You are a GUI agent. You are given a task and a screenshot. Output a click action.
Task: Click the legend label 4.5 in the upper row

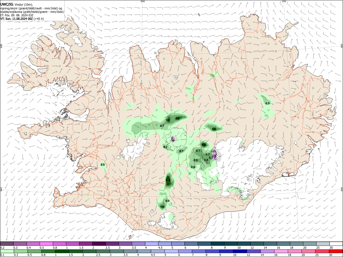(160, 248)
